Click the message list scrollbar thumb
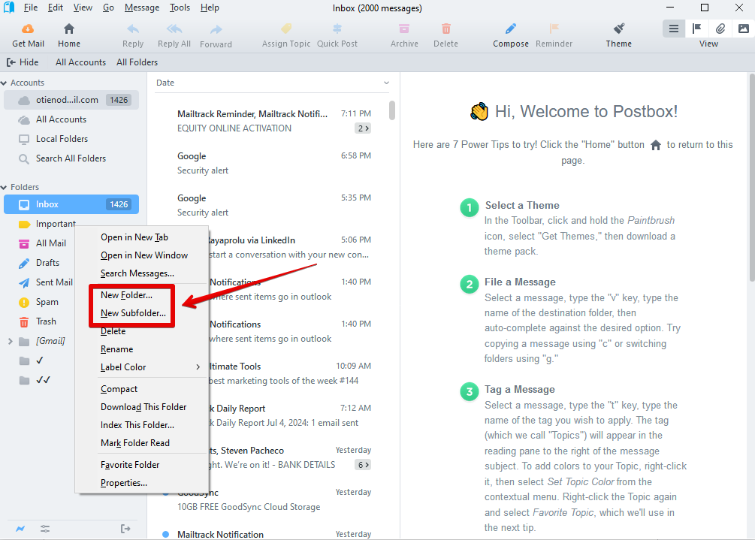This screenshot has height=540, width=755. tap(392, 110)
